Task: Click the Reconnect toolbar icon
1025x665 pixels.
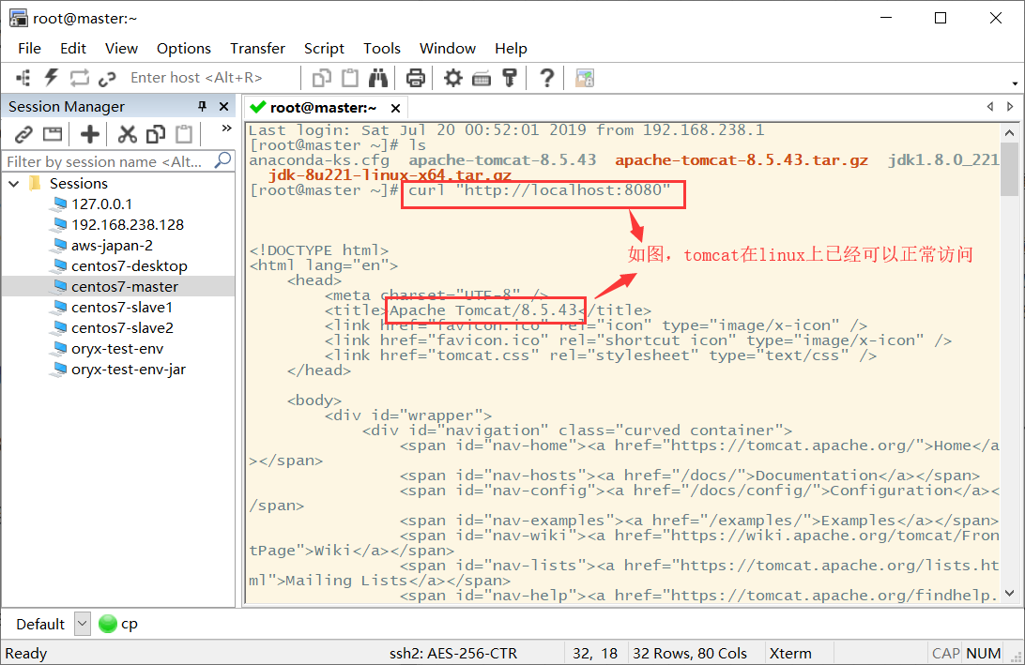Action: click(79, 79)
